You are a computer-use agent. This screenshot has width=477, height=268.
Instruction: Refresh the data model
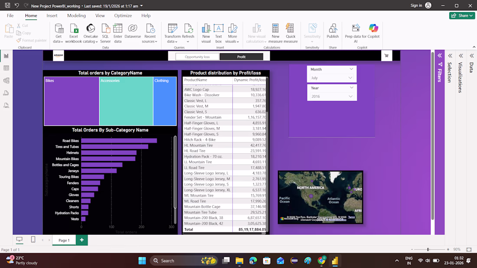(188, 33)
